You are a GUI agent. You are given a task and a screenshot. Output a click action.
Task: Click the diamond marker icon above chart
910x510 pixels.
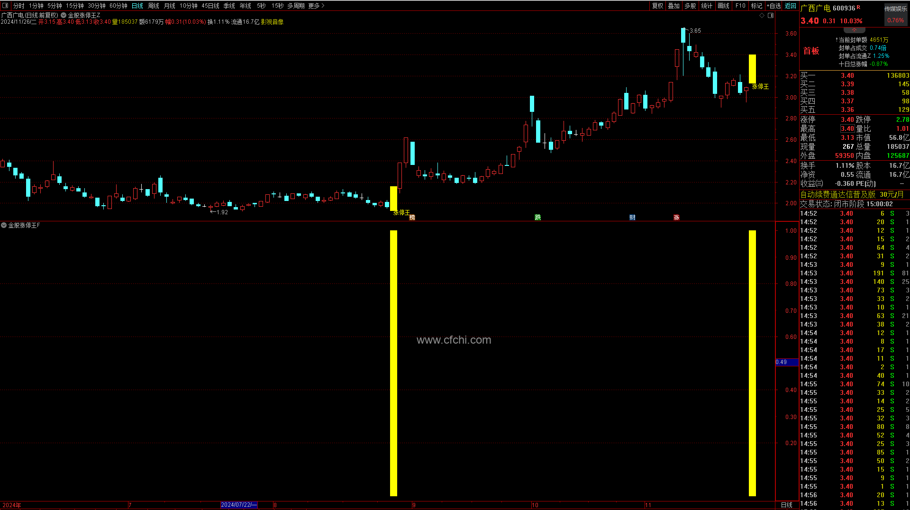762,16
